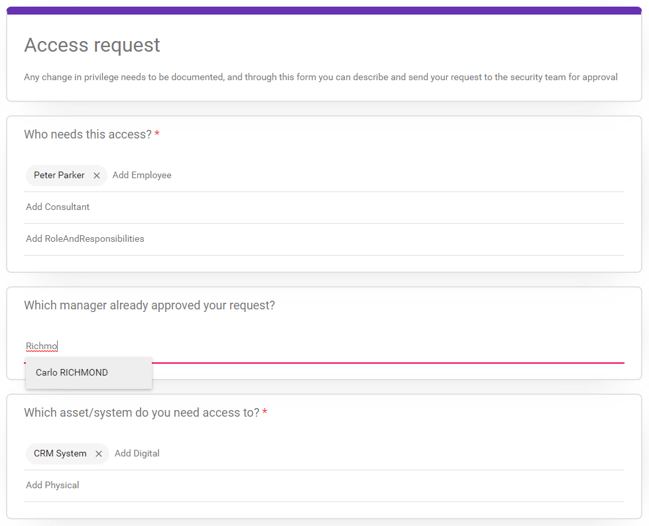Click into the Add Physical field
Viewport: 649px width, 526px height.
(324, 485)
